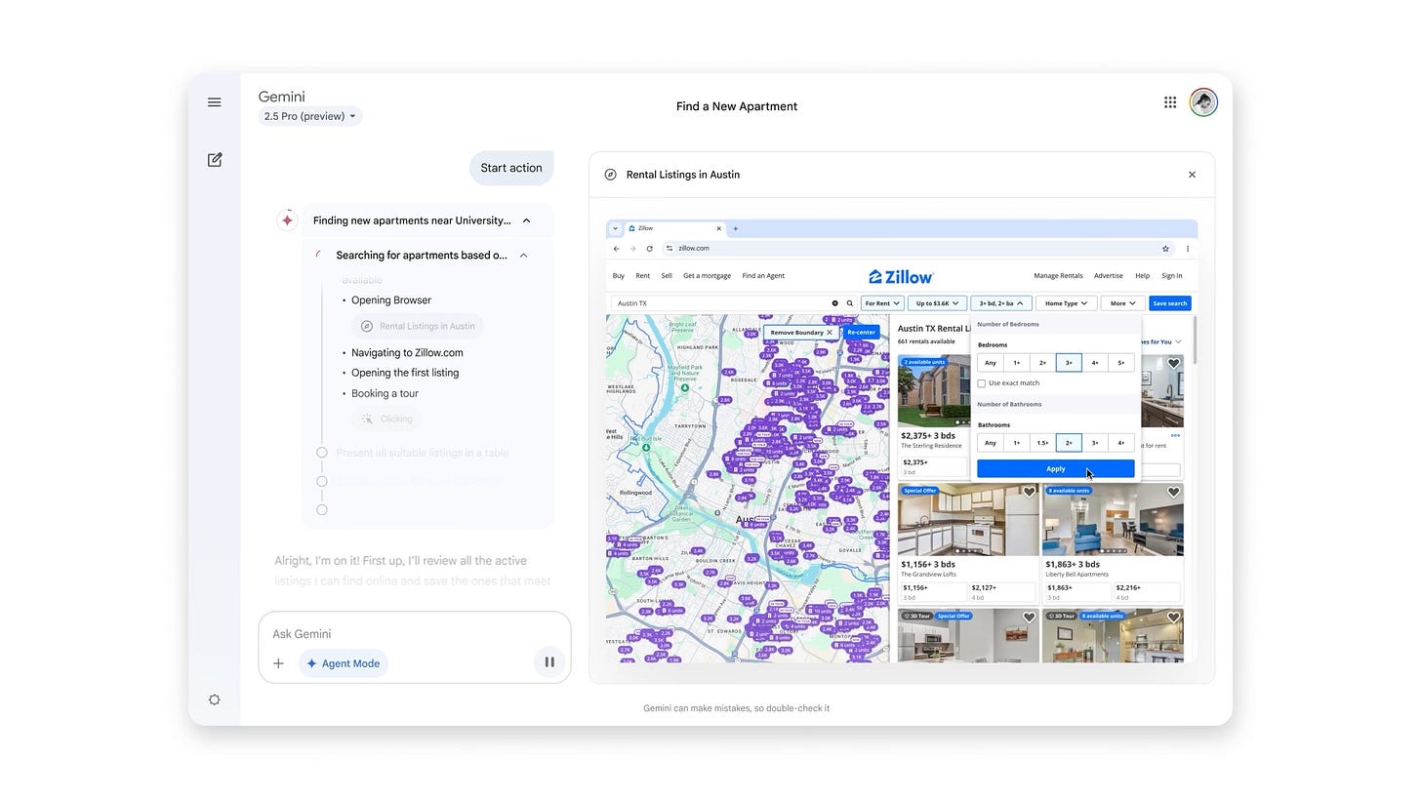Select 3+ bedrooms option
Viewport: 1421px width, 799px height.
1069,363
